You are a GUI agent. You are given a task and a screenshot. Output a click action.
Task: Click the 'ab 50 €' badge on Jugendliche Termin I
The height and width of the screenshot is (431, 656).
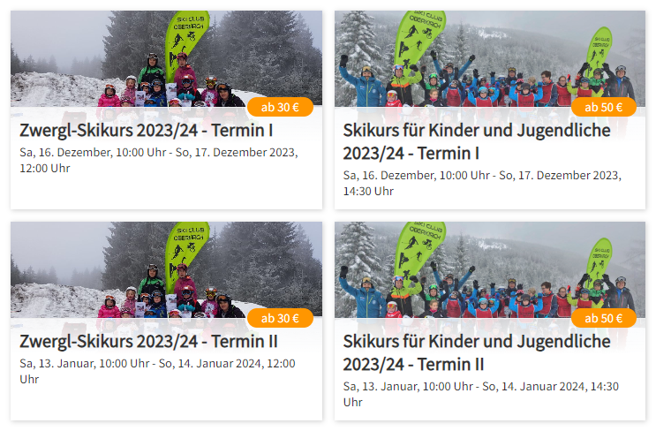(x=604, y=107)
